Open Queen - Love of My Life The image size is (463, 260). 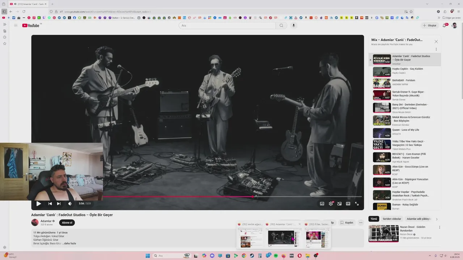(x=405, y=133)
